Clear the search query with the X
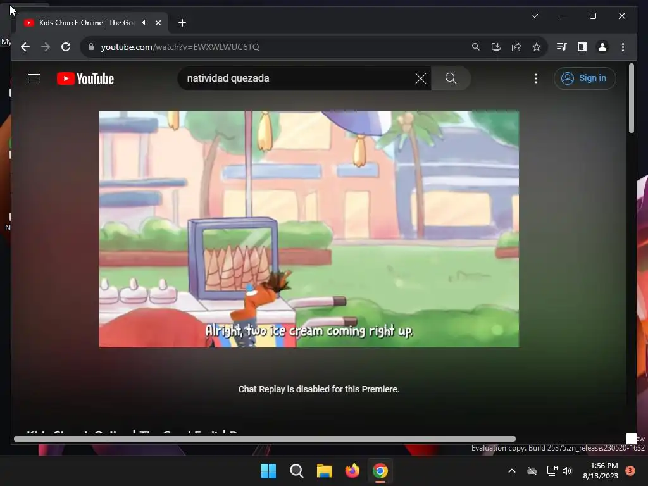This screenshot has width=648, height=486. point(421,78)
